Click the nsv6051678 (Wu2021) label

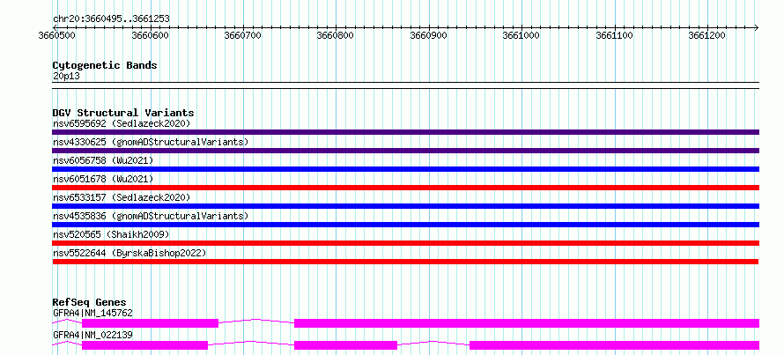(103, 179)
